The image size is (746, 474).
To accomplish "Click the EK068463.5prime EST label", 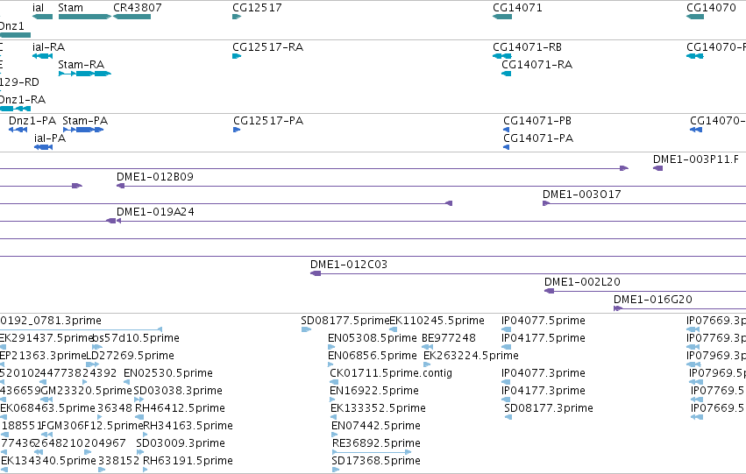I will (47, 408).
